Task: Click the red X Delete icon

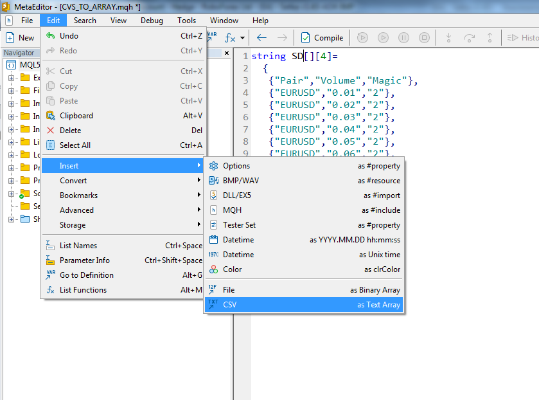Action: click(51, 131)
